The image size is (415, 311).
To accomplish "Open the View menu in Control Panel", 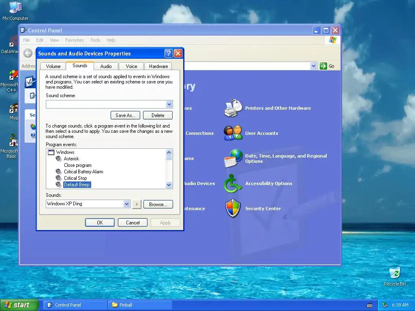I will point(54,40).
